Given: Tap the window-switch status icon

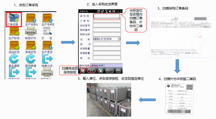Looking at the screenshot, I should (x=99, y=11).
